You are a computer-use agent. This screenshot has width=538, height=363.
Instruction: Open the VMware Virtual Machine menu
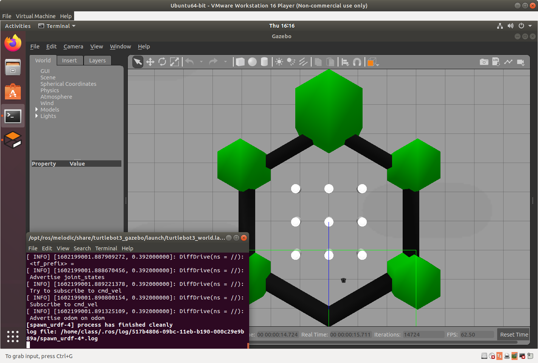tap(36, 16)
